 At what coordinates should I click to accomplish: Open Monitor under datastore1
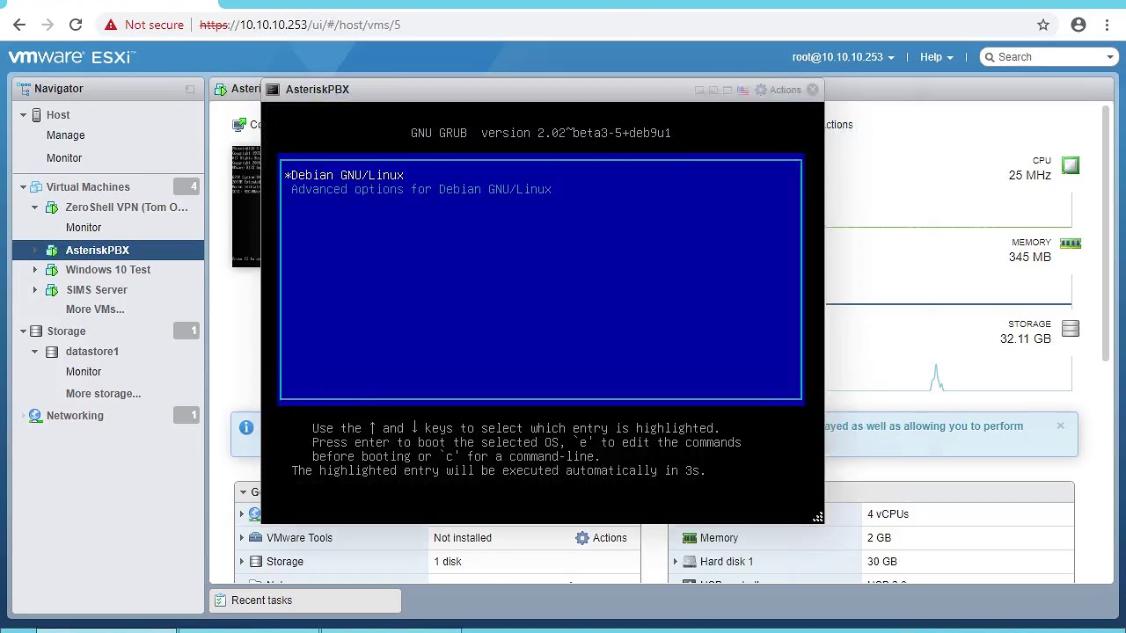pos(84,372)
